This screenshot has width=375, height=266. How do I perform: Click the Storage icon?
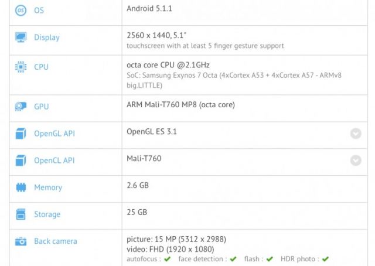(21, 214)
